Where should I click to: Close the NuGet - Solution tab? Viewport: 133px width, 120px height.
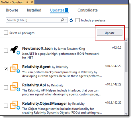[x=32, y=2]
